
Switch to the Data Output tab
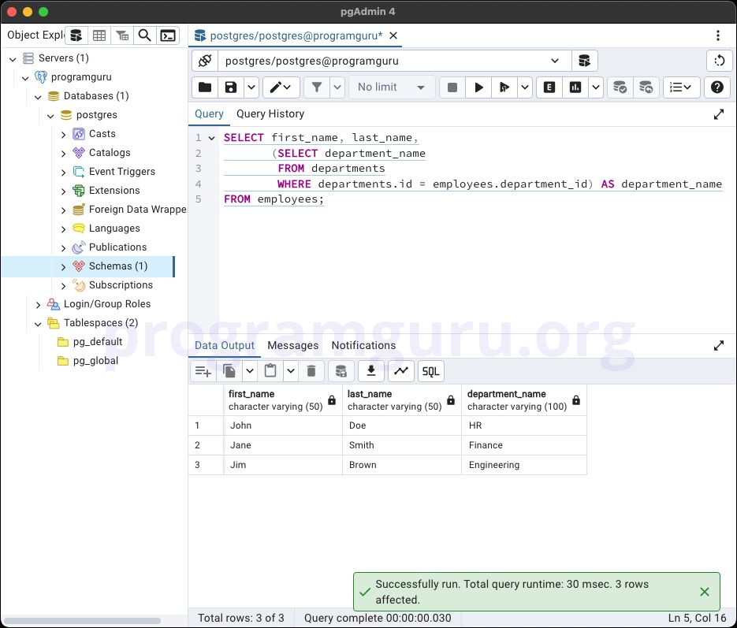(x=224, y=345)
